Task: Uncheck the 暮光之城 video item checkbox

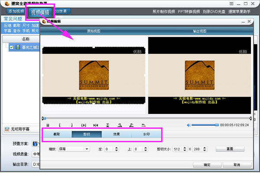Action: [x=11, y=47]
